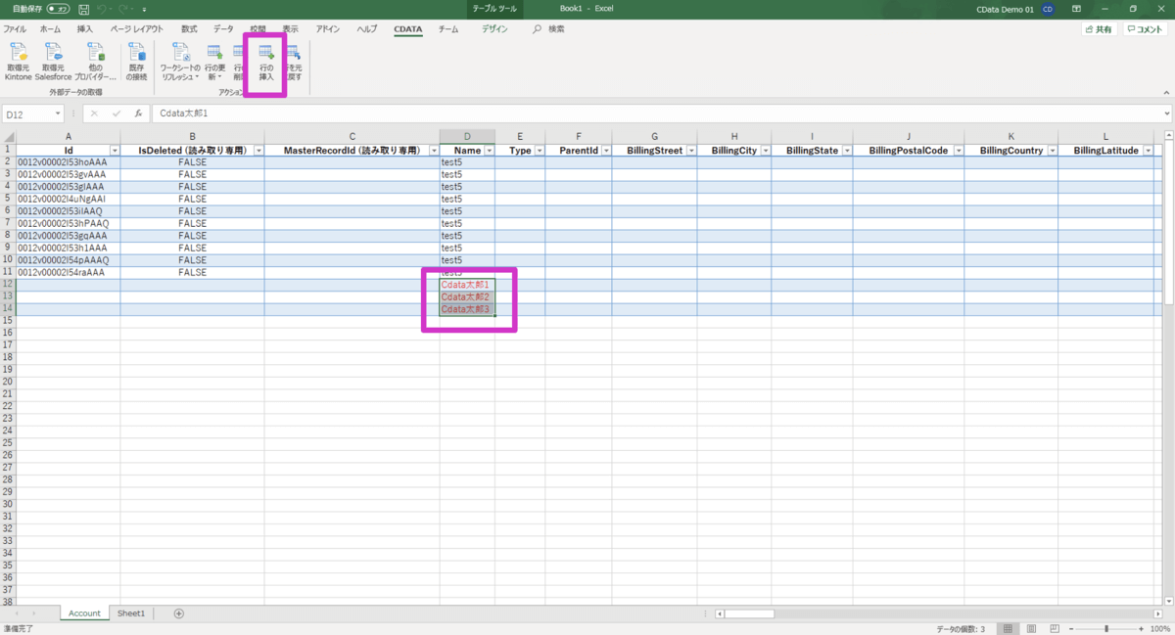The height and width of the screenshot is (635, 1175).
Task: Click horizontal scrollbar thumb
Action: [x=749, y=613]
